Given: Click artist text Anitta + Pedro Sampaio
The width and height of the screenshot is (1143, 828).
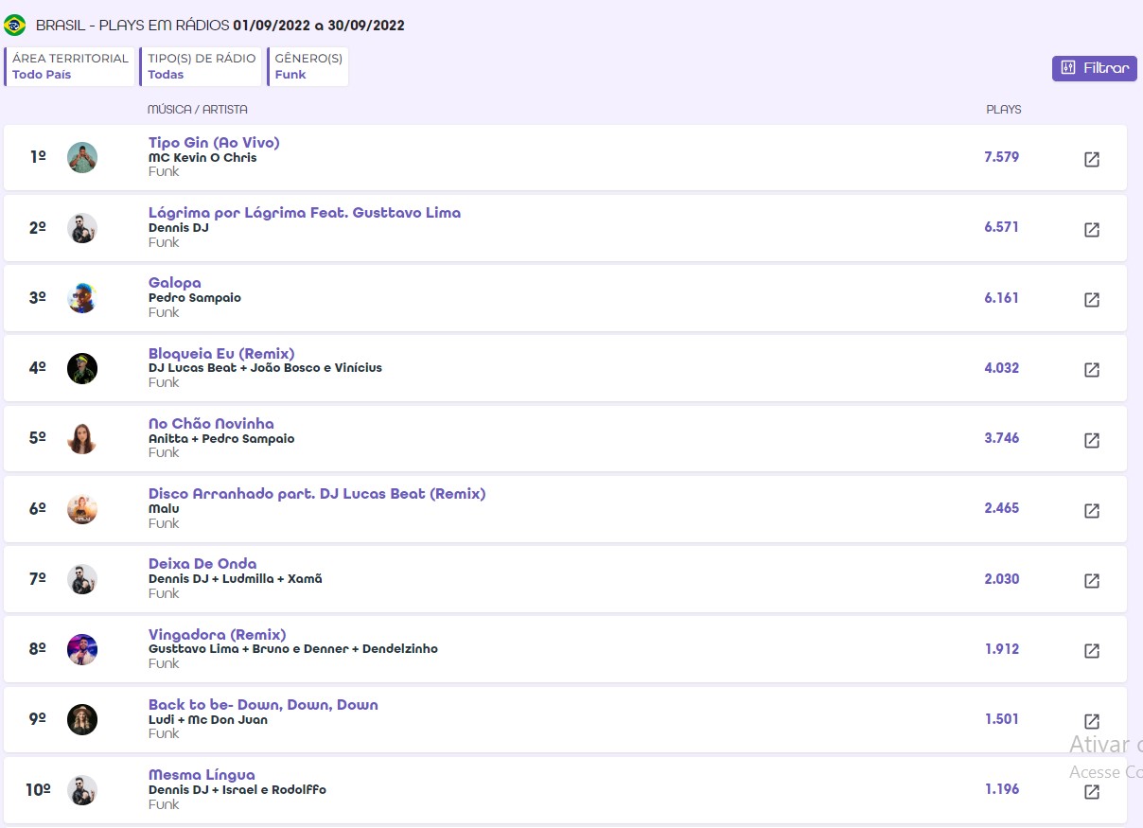Looking at the screenshot, I should (221, 439).
